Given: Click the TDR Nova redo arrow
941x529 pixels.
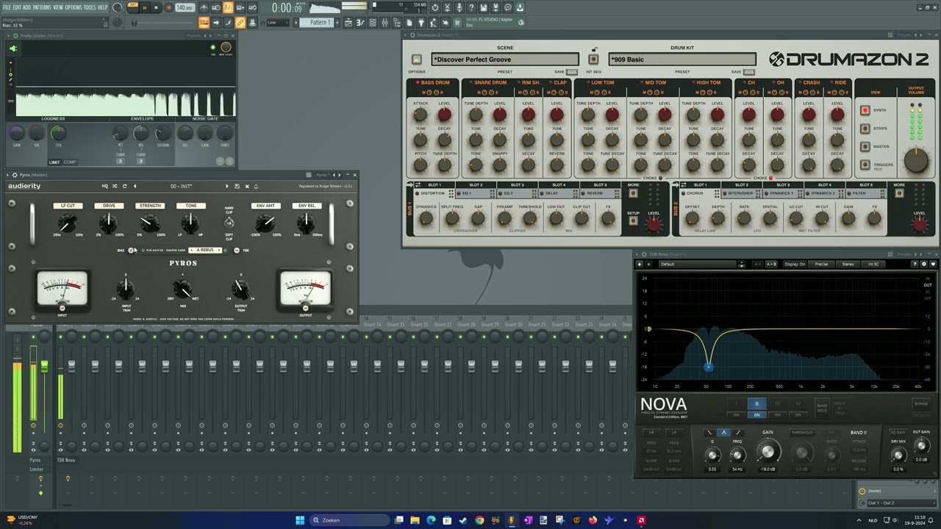Looking at the screenshot, I should coord(648,264).
